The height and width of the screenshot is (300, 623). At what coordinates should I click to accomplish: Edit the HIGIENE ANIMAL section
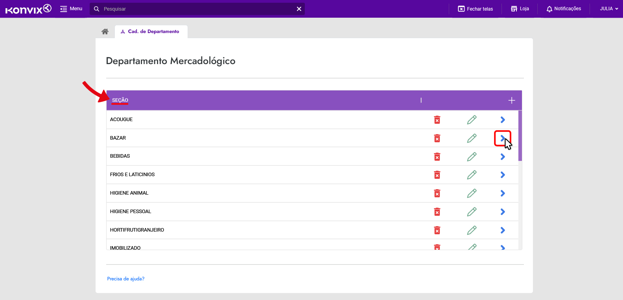[x=472, y=193]
